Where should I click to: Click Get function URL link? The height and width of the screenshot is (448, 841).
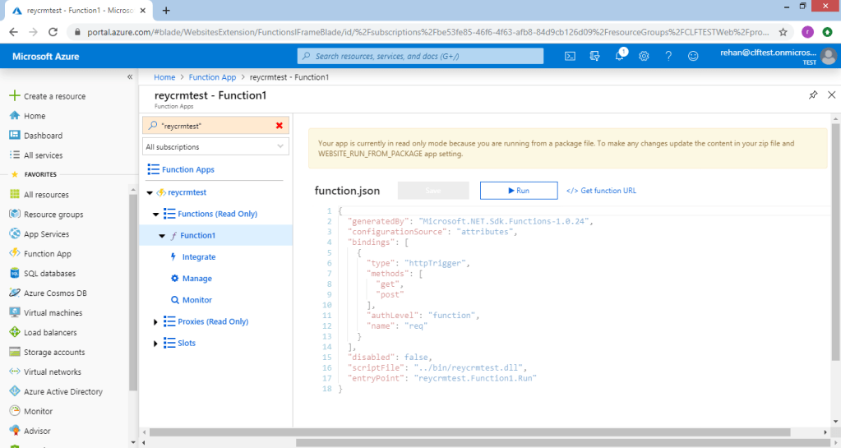[x=601, y=191]
